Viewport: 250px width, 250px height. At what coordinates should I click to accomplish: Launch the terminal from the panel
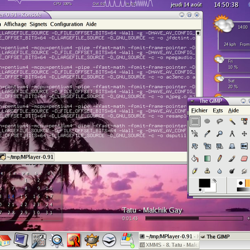pos(21,240)
